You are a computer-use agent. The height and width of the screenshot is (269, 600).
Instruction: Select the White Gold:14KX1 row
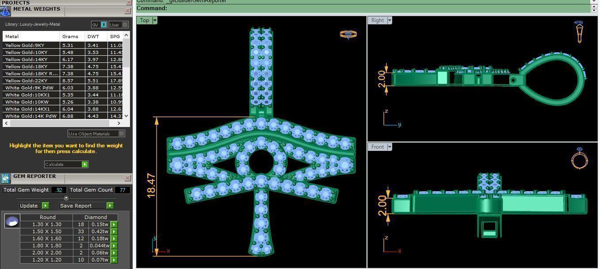63,109
